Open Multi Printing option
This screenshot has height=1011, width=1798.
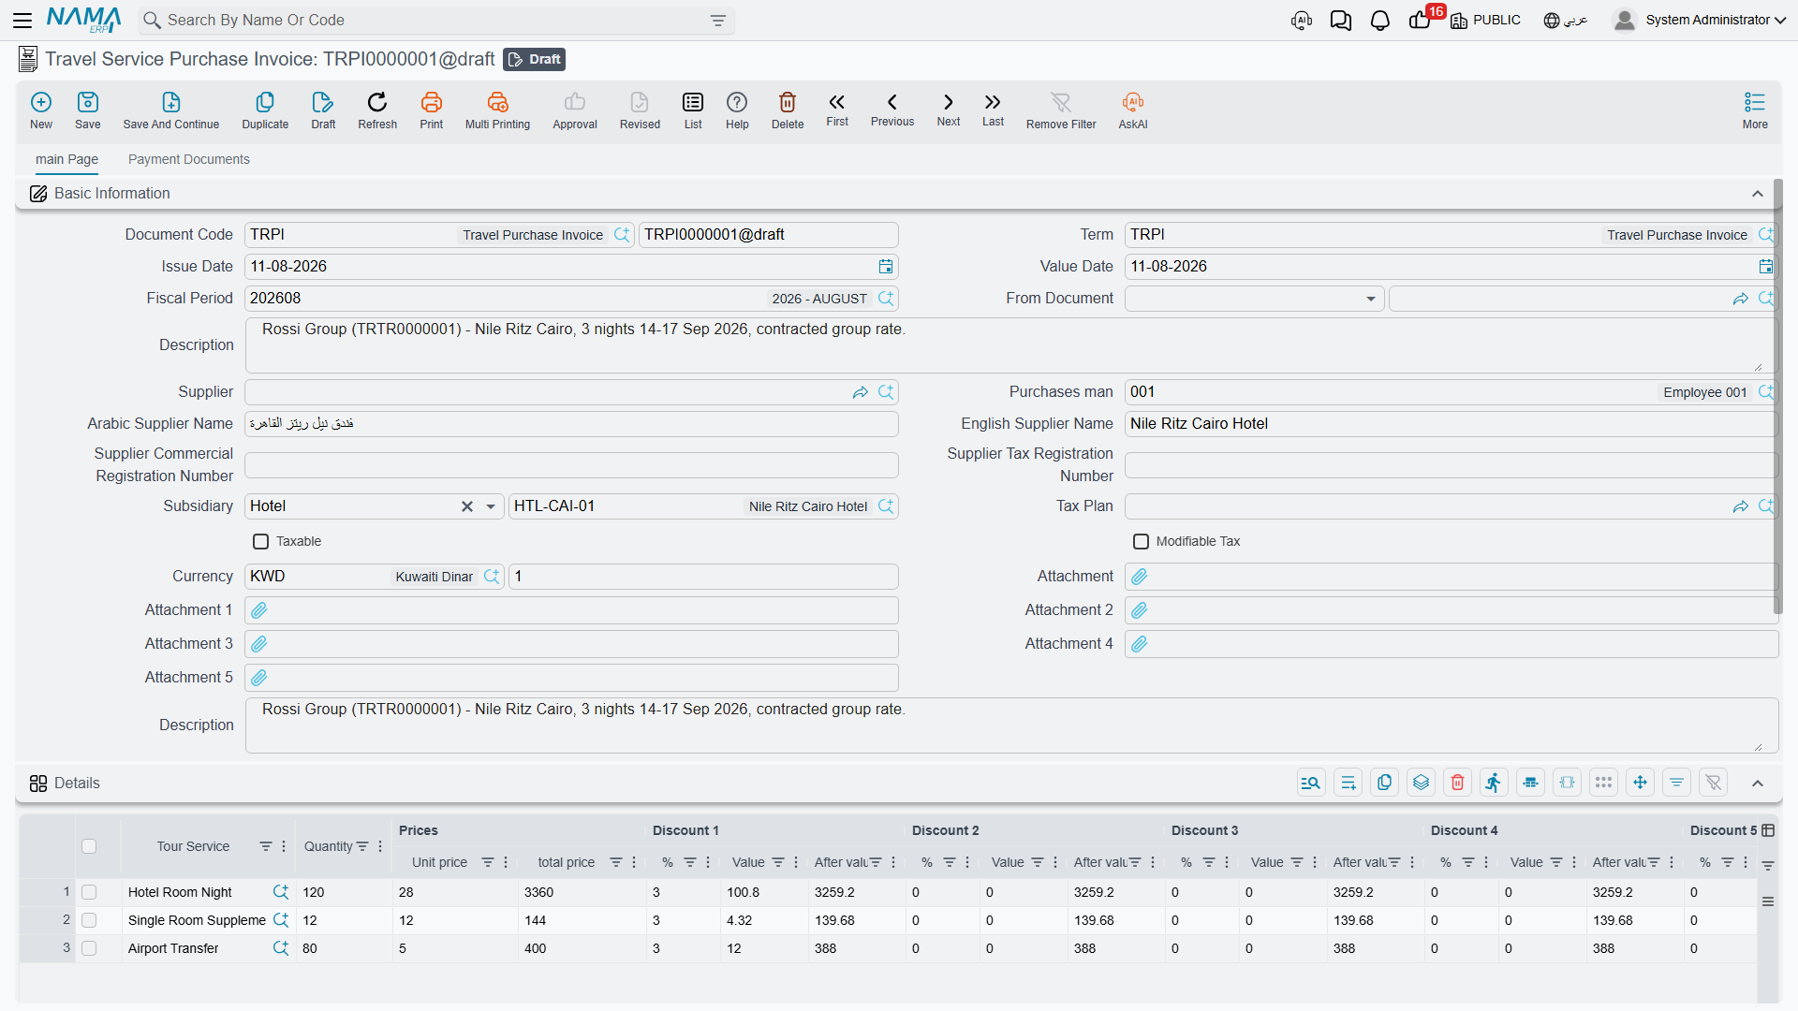pyautogui.click(x=497, y=110)
